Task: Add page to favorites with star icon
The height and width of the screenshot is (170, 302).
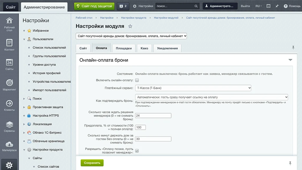Action: tap(130, 26)
